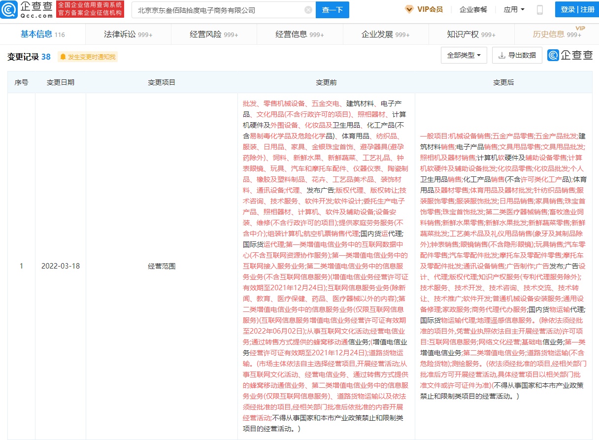
Task: Click the 变更前 column header
Action: click(326, 82)
